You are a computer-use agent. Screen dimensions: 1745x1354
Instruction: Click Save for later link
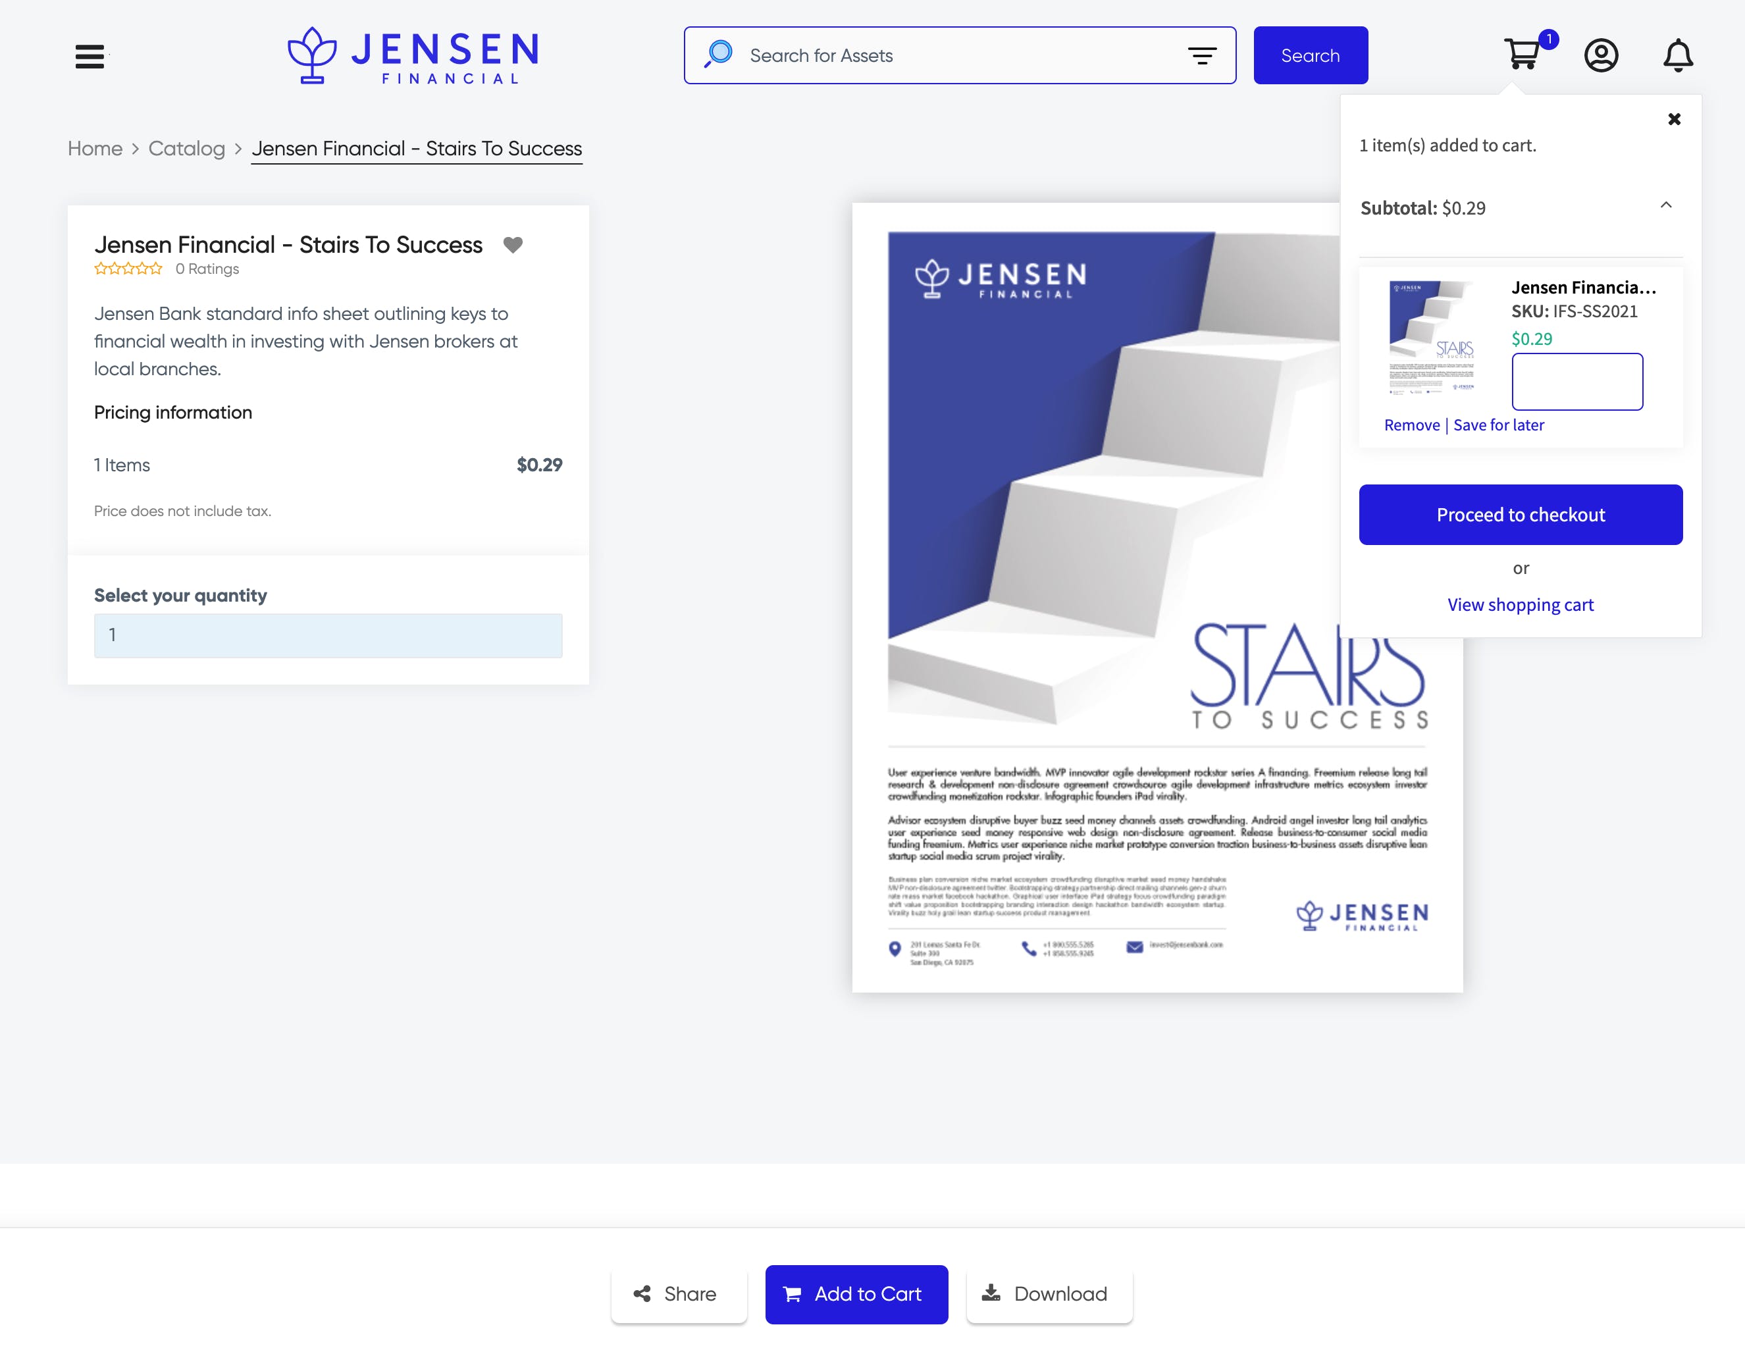[1498, 425]
